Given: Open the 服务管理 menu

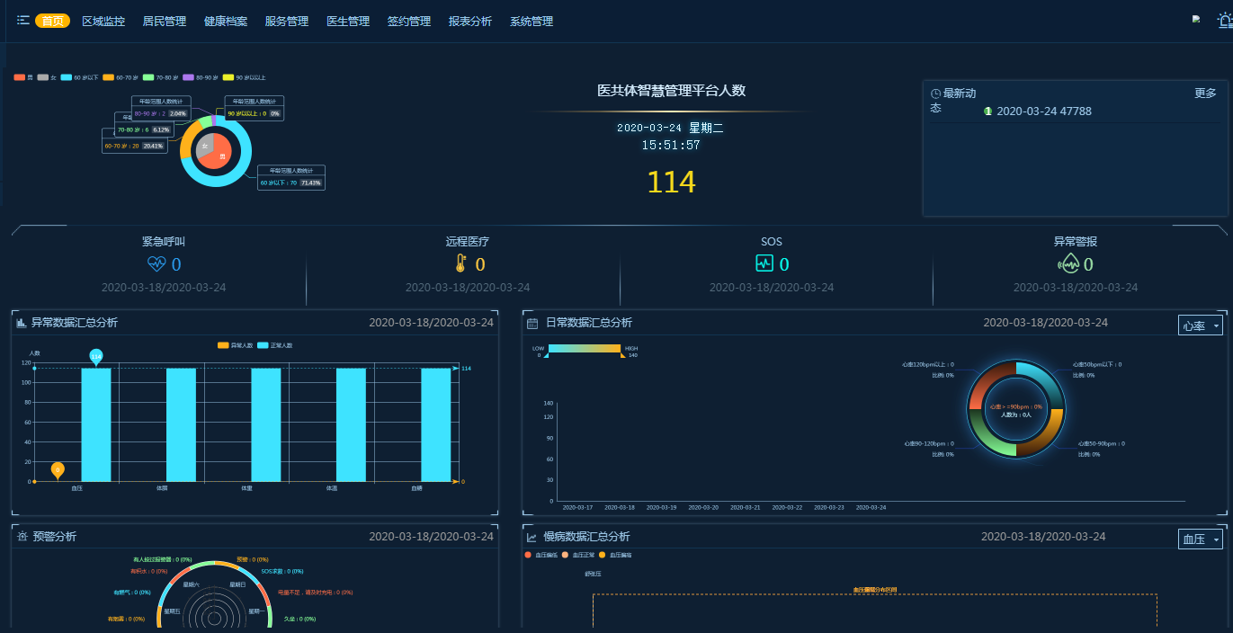Looking at the screenshot, I should 287,21.
